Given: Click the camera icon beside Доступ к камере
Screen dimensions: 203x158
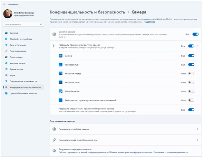Looking at the screenshot, I should 54,34.
